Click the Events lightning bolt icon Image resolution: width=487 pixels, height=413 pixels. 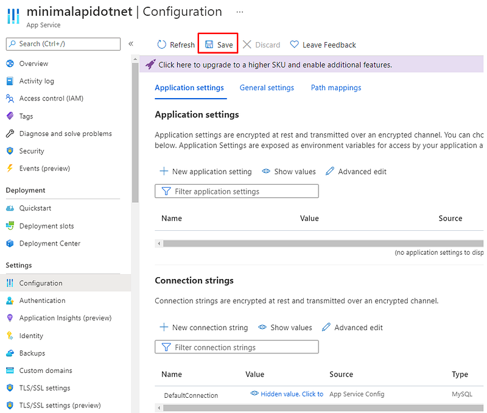coord(10,168)
